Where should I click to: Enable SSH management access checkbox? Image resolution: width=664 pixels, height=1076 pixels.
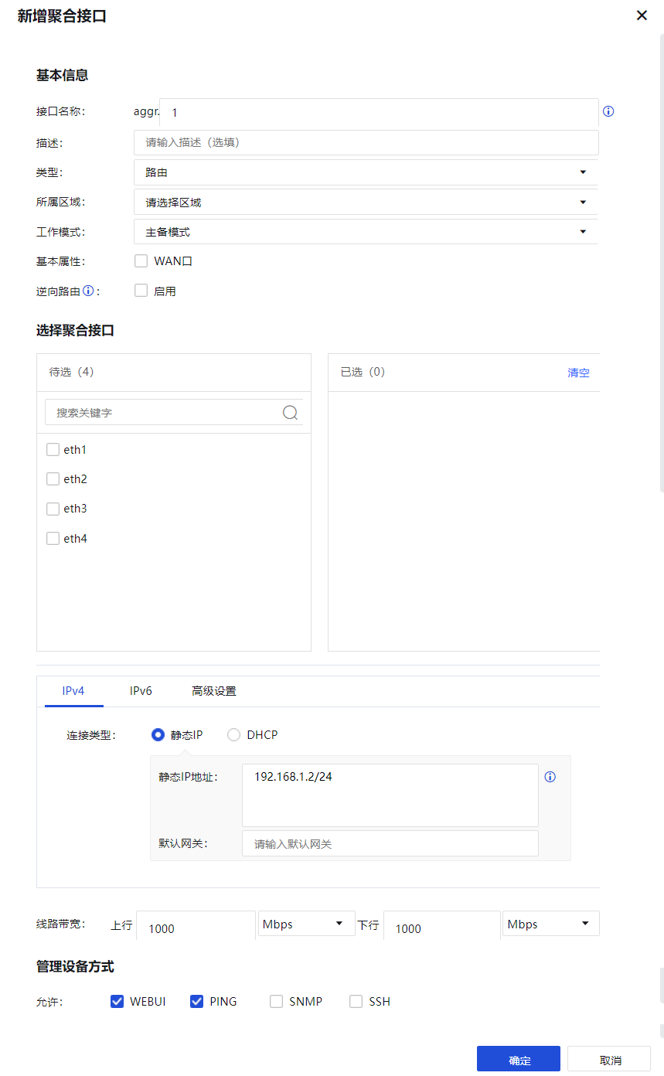[356, 1002]
